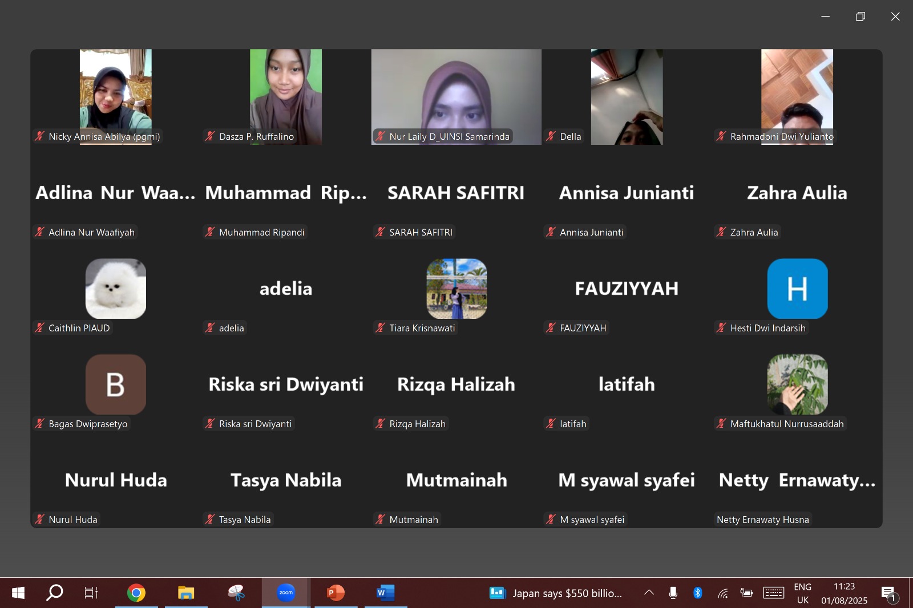Select Nur Laily D_UINSI Samarinda video
This screenshot has width=913, height=608.
[457, 97]
